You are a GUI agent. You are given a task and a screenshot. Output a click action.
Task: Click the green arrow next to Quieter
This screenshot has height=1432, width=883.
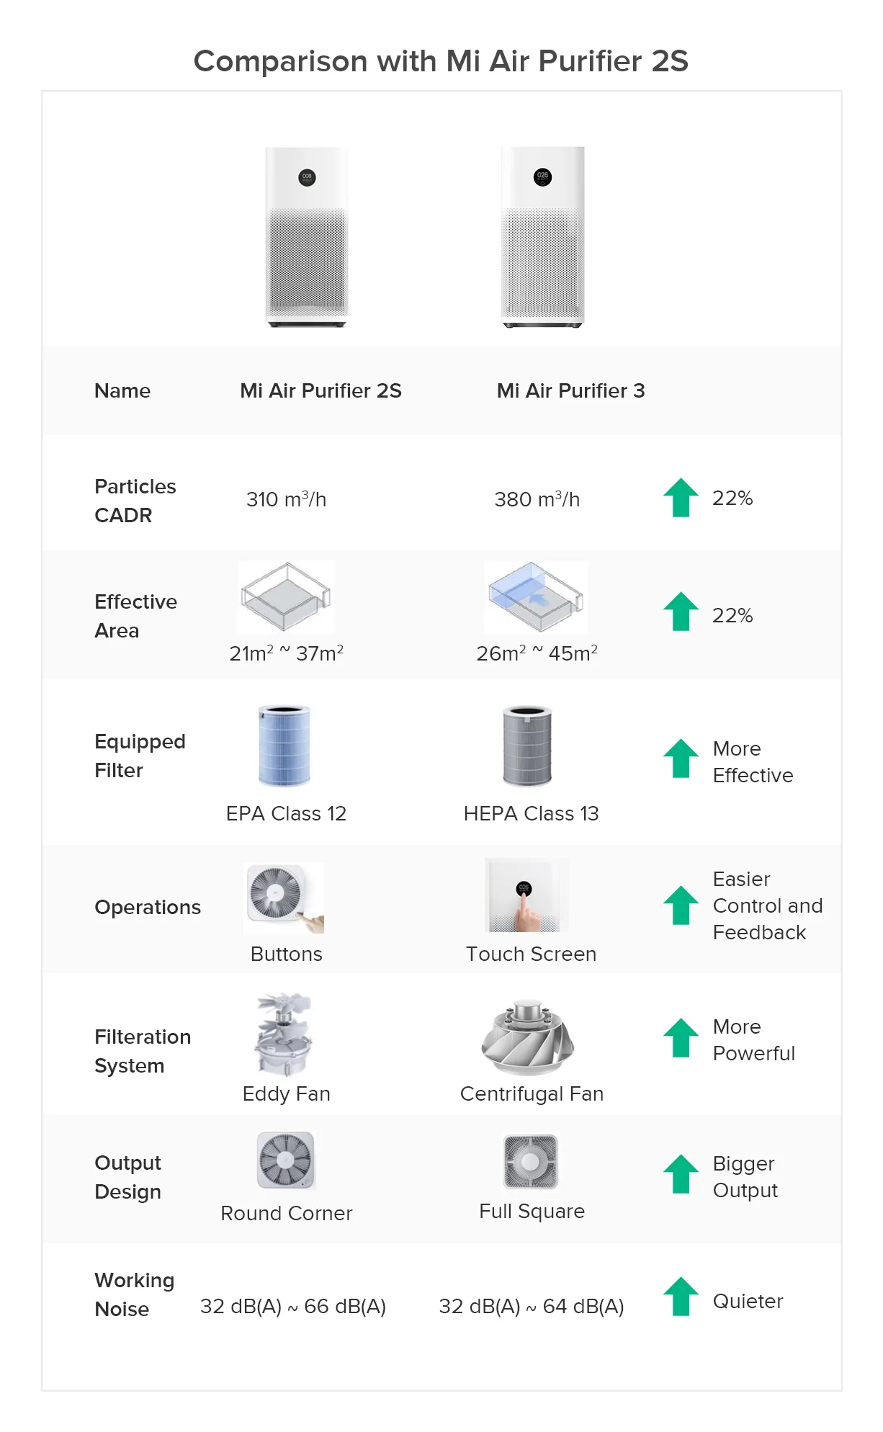(x=681, y=1297)
